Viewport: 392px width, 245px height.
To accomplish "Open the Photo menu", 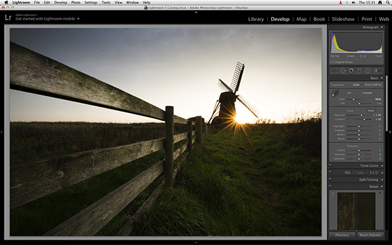I will (76, 3).
